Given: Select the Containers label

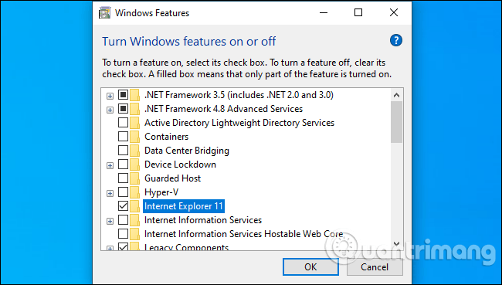Looking at the screenshot, I should click(x=167, y=137).
